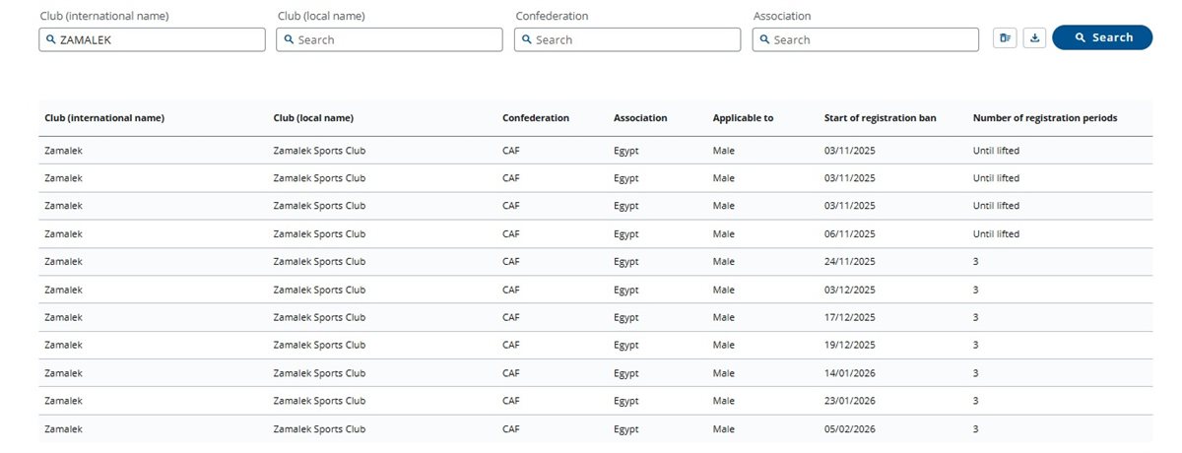Select the ban start date 17/12/2025
Image resolution: width=1182 pixels, height=453 pixels.
point(850,318)
